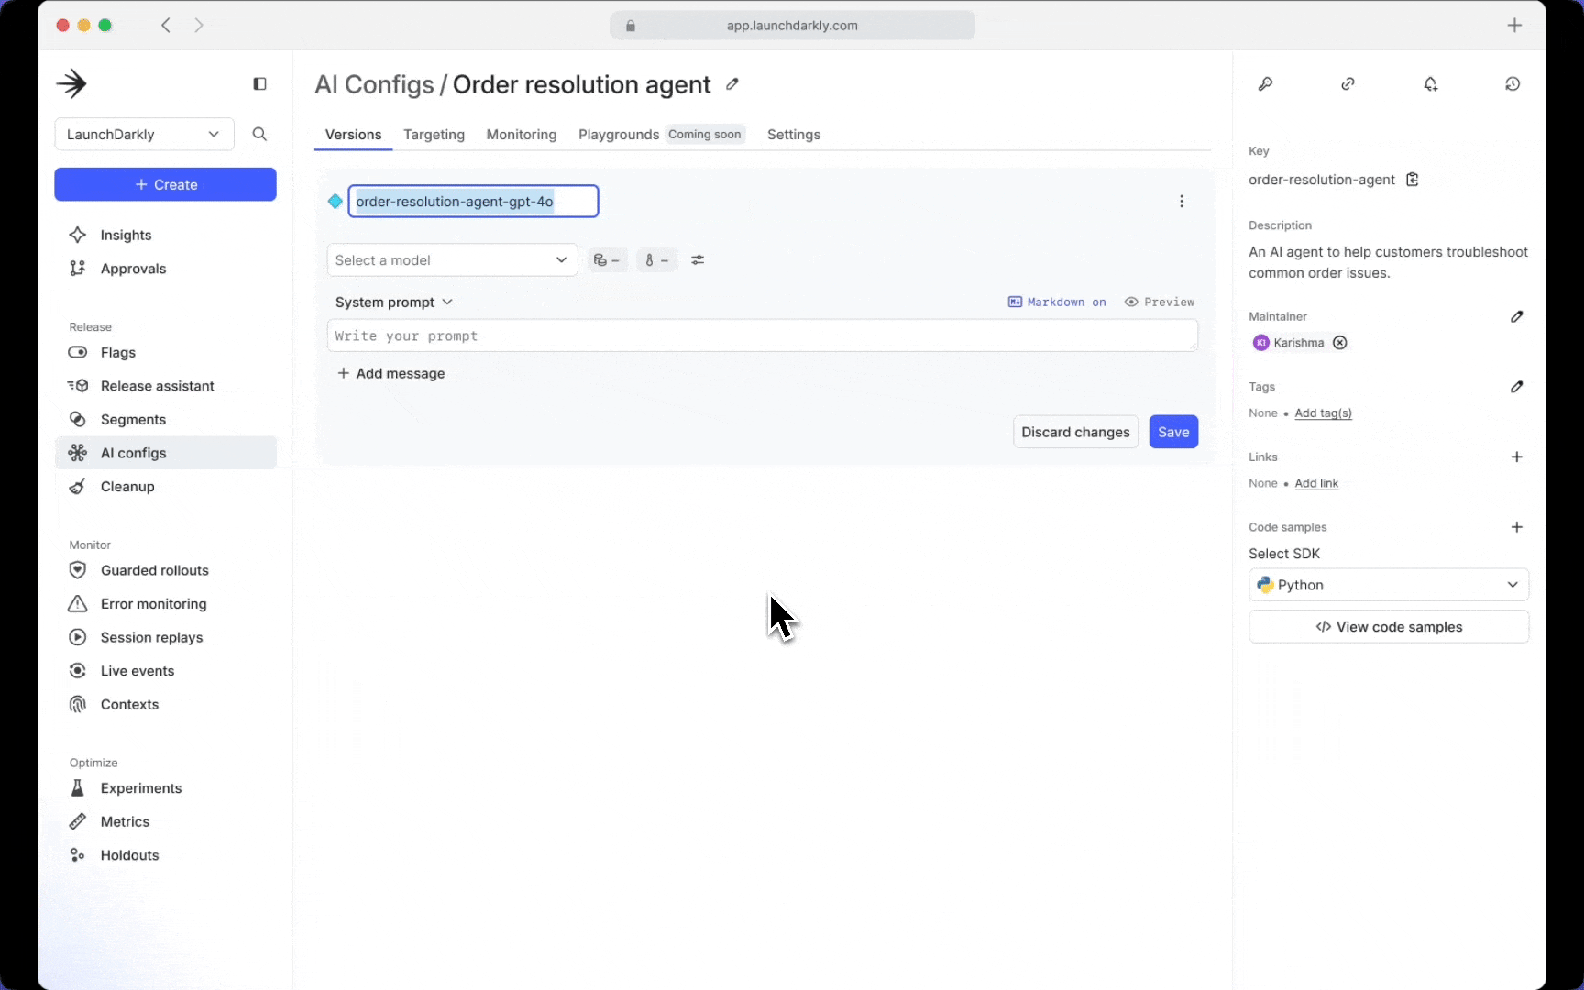This screenshot has width=1584, height=990.
Task: Click the LaunchDarkly arrow logo
Action: 71,83
